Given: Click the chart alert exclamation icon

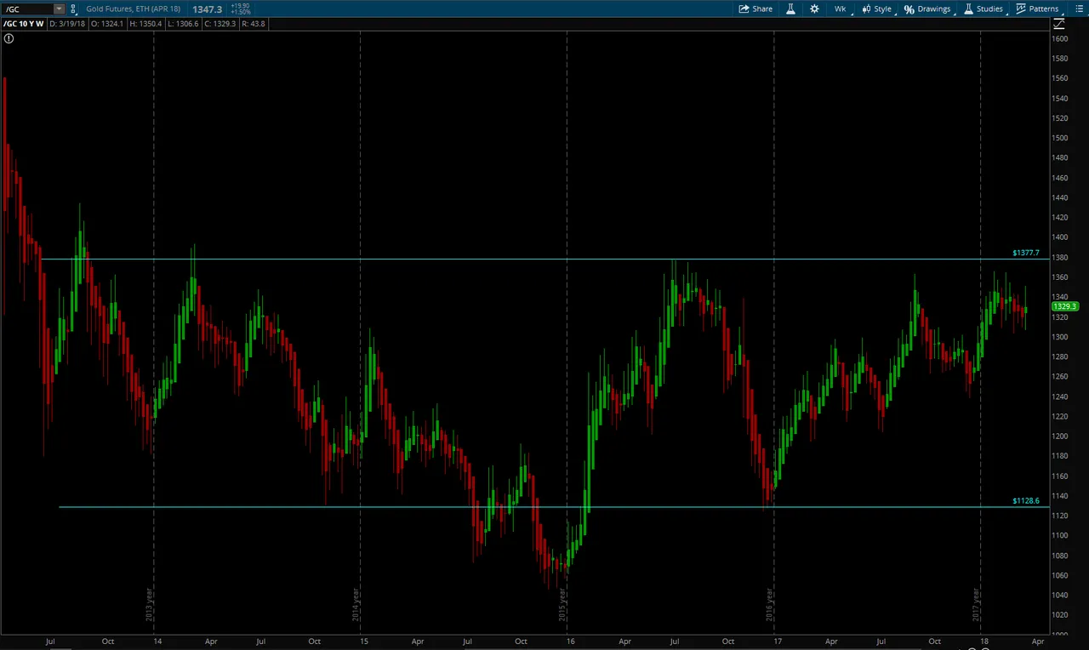Looking at the screenshot, I should [9, 38].
